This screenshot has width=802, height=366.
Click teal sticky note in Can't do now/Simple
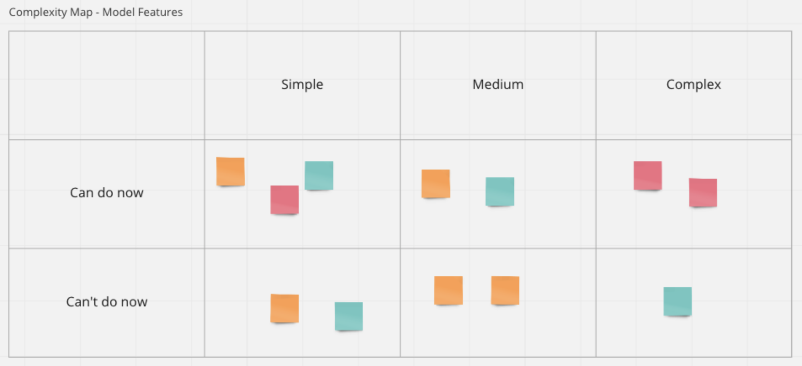348,316
